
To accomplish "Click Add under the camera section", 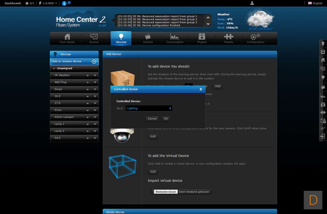I will [x=153, y=136].
